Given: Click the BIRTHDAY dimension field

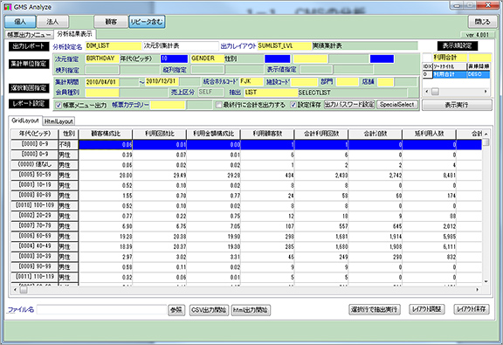Looking at the screenshot, I should tap(102, 59).
